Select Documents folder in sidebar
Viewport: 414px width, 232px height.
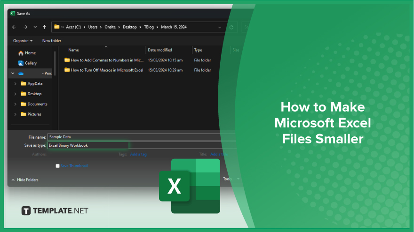pos(34,104)
